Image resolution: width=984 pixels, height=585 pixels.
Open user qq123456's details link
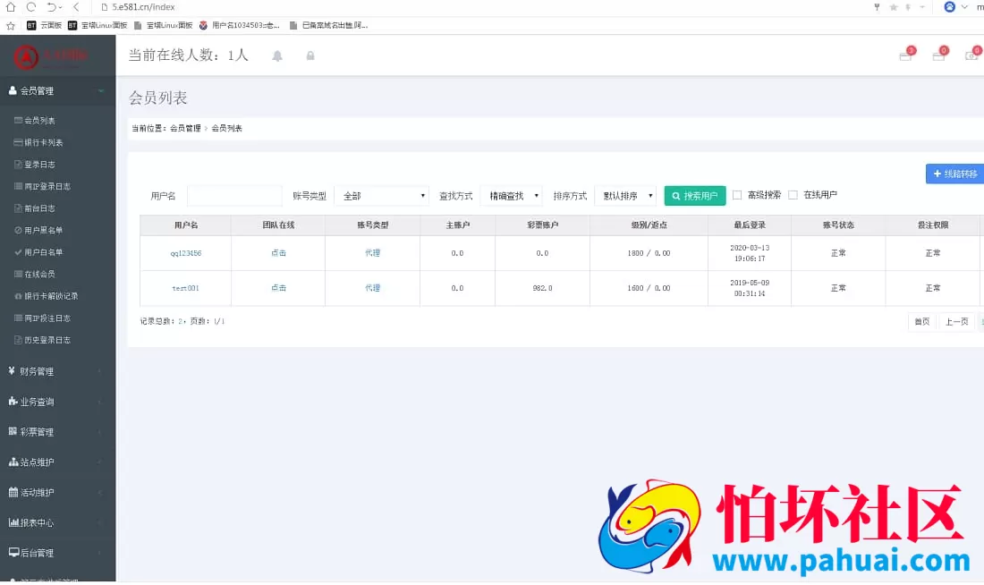point(185,252)
